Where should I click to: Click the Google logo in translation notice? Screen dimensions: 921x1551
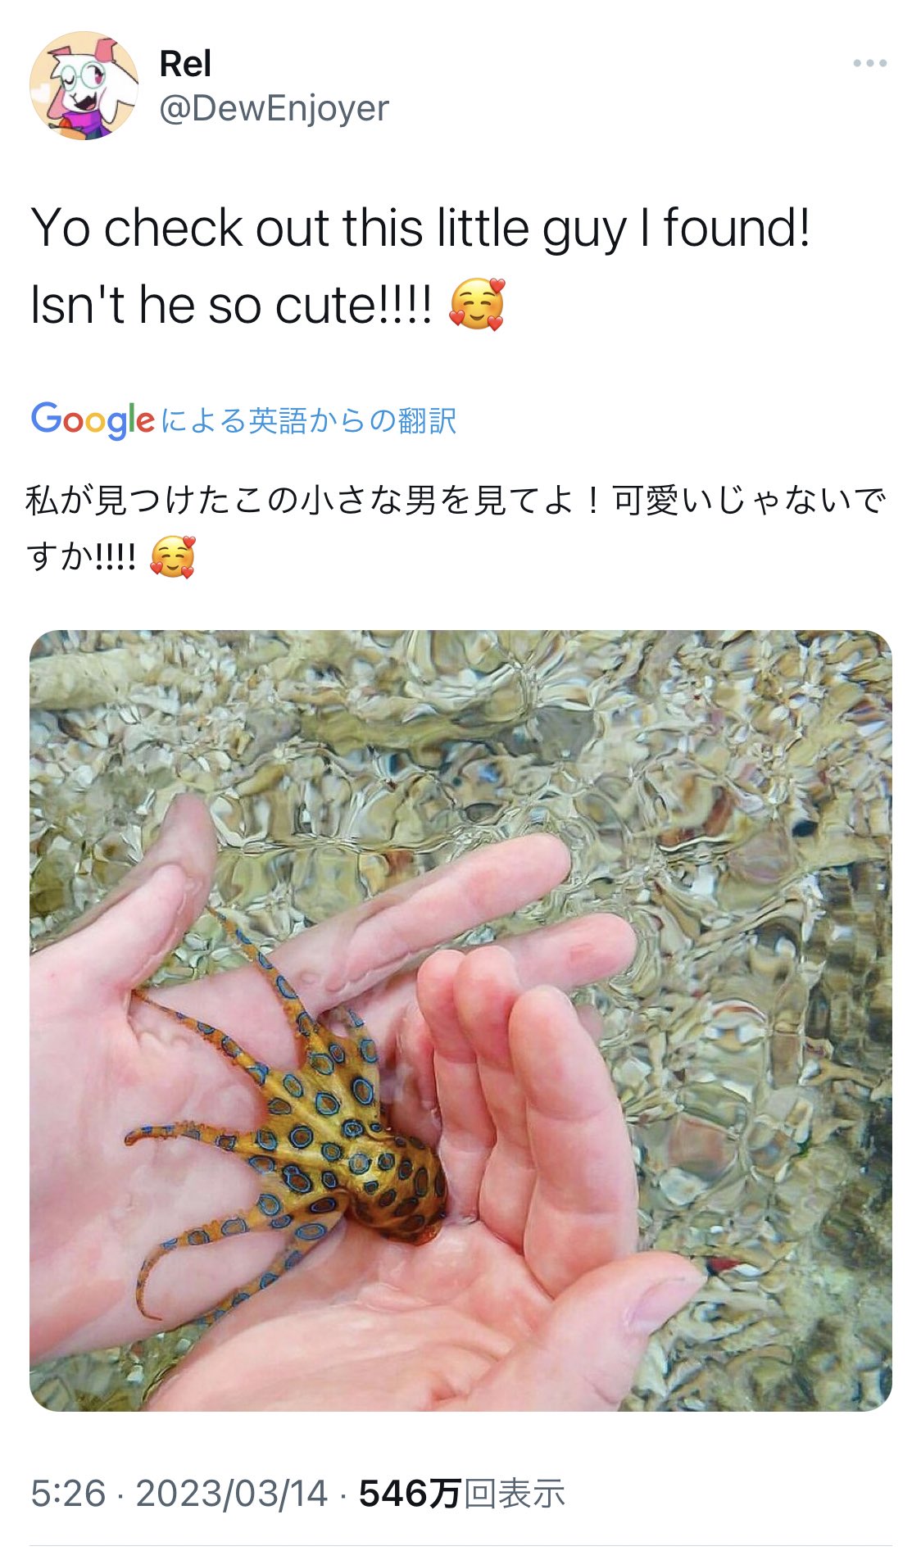click(92, 420)
